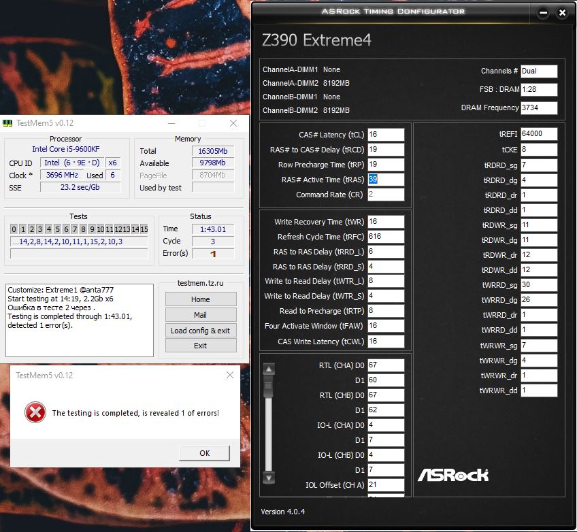Click OK in the TestMem5 error dialog
Image resolution: width=577 pixels, height=532 pixels.
click(x=204, y=453)
